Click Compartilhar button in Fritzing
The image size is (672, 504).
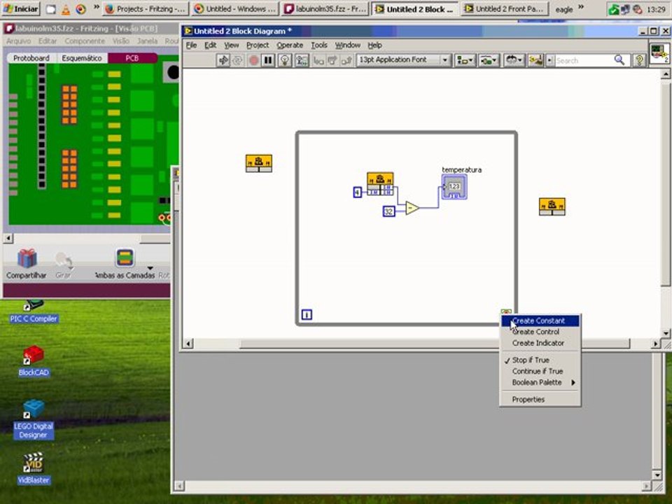(27, 264)
